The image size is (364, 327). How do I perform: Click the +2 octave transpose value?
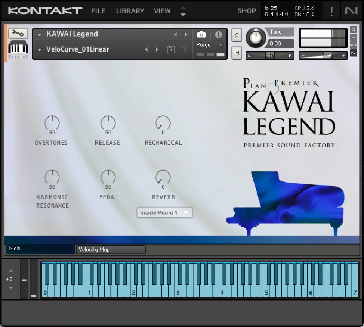pyautogui.click(x=9, y=279)
